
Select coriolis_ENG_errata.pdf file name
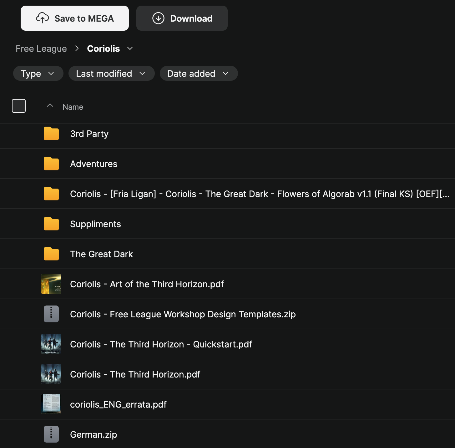point(118,404)
